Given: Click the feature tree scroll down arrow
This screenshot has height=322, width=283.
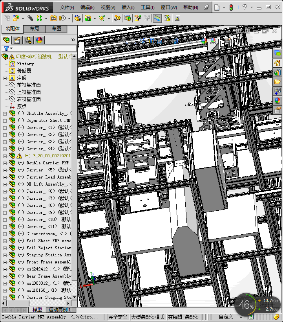Looking at the screenshot, I should pyautogui.click(x=75, y=297).
